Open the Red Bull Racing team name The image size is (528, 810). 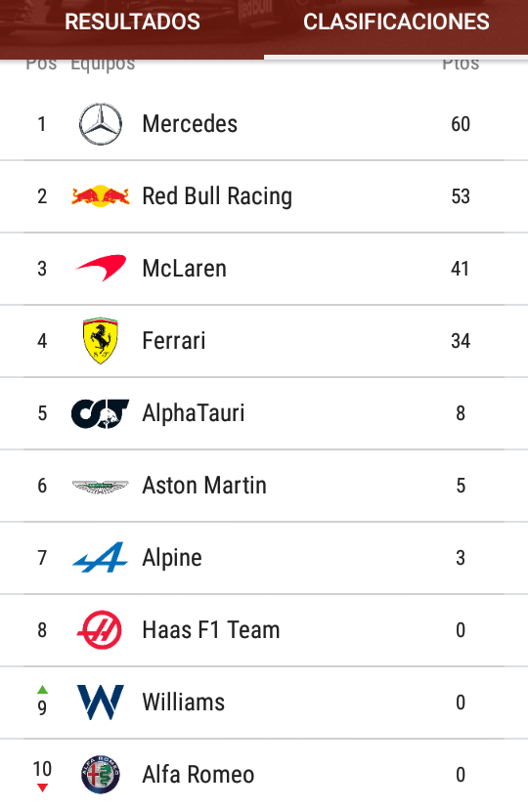click(217, 196)
